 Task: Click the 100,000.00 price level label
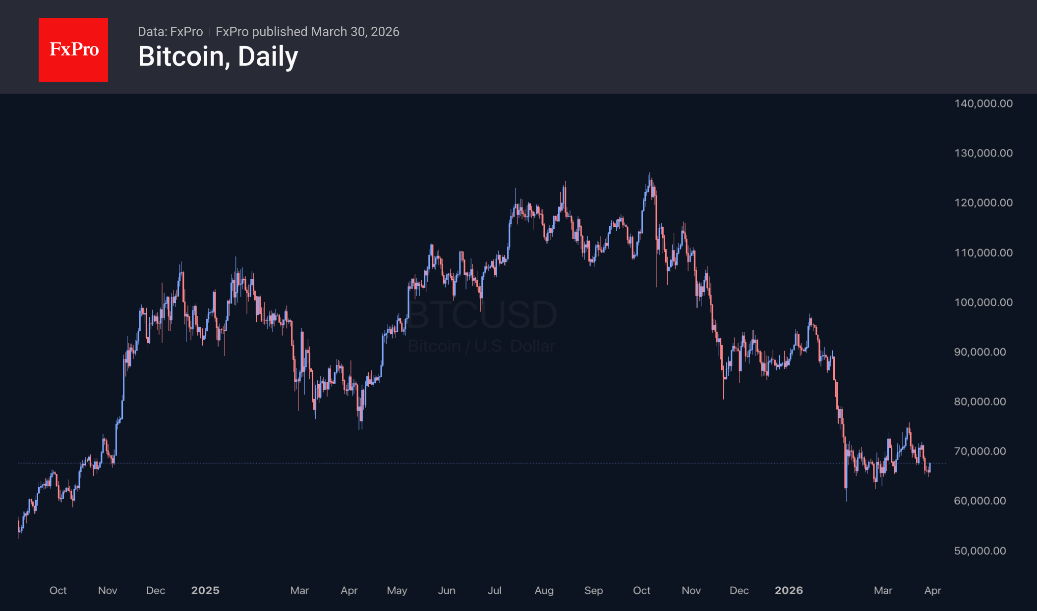(983, 302)
